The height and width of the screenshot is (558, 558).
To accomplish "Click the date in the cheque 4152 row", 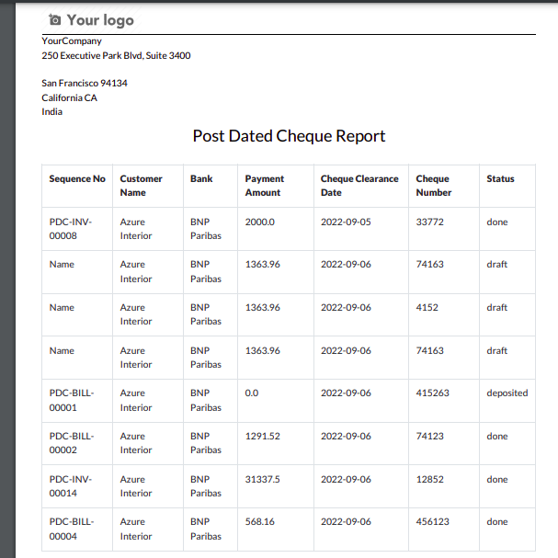I will (346, 307).
